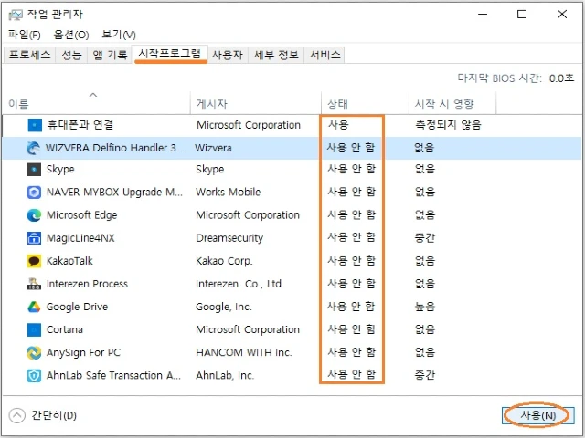This screenshot has width=585, height=438.
Task: Click publisher Dreamsecurity cell
Action: click(229, 238)
